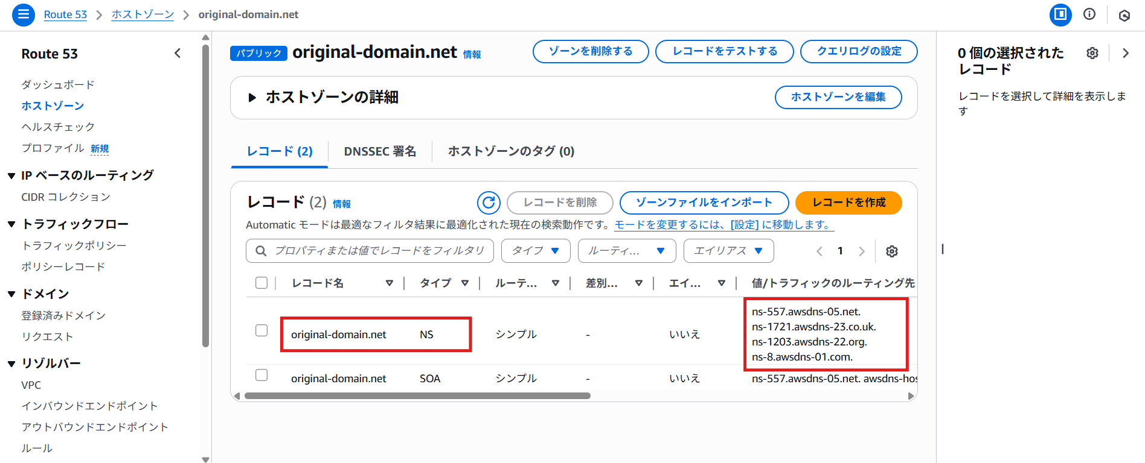Open ホストゾーン in sidebar

53,106
